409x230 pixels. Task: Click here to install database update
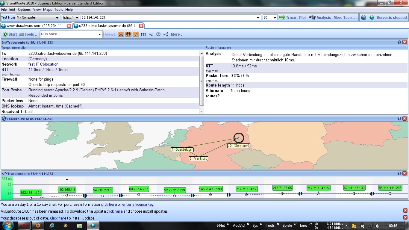(58, 218)
